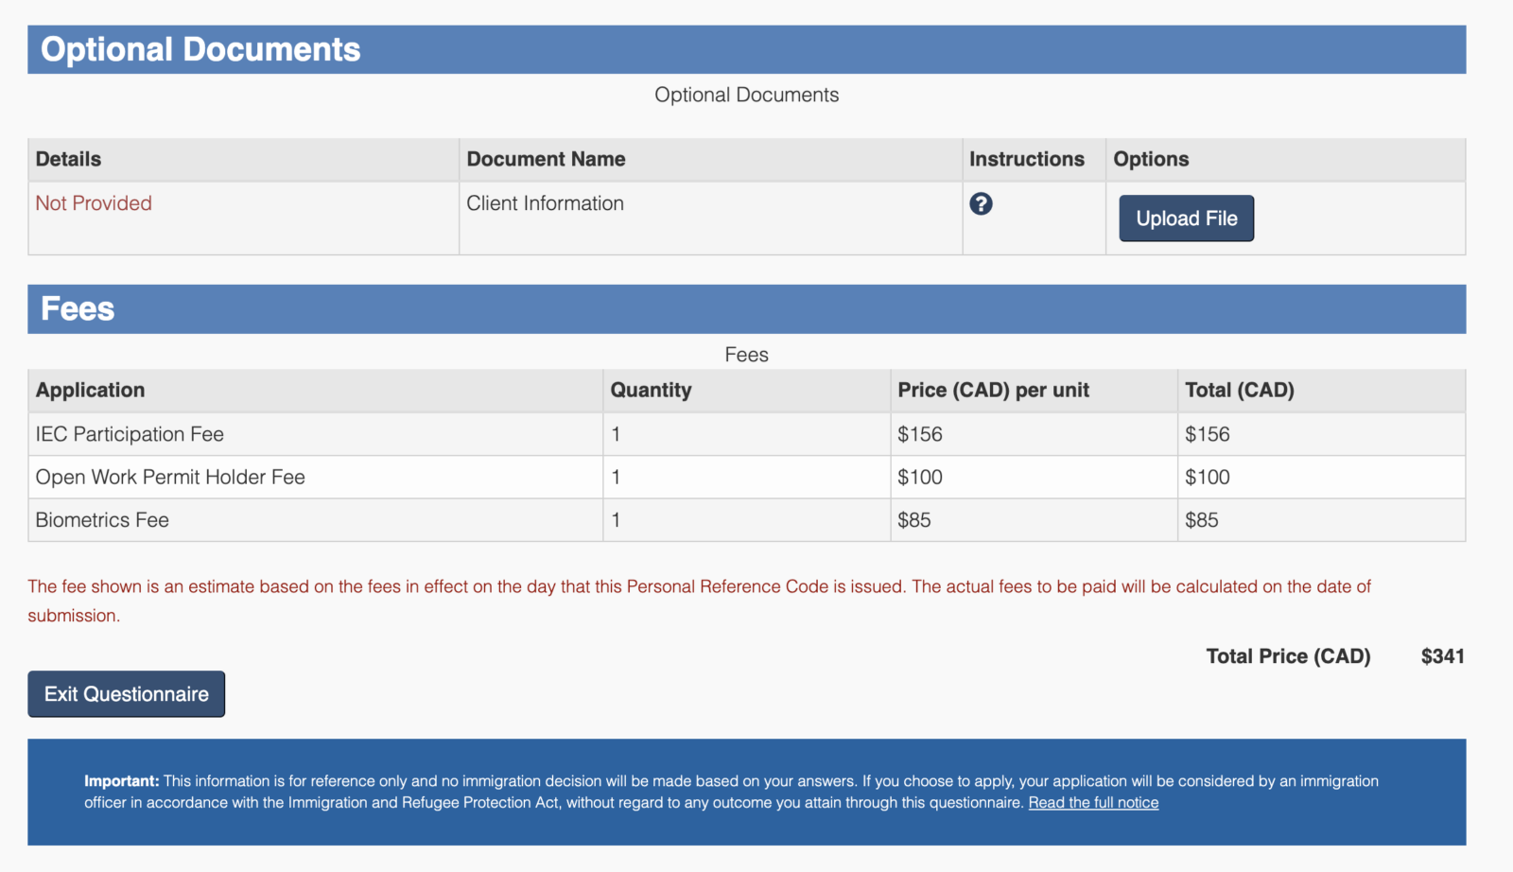Click the Total (CAD) column header
This screenshot has width=1513, height=872.
pyautogui.click(x=1239, y=391)
